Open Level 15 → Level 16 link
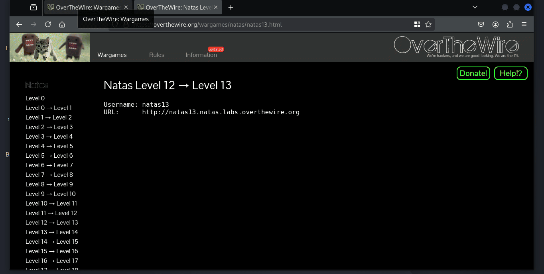 pos(52,251)
